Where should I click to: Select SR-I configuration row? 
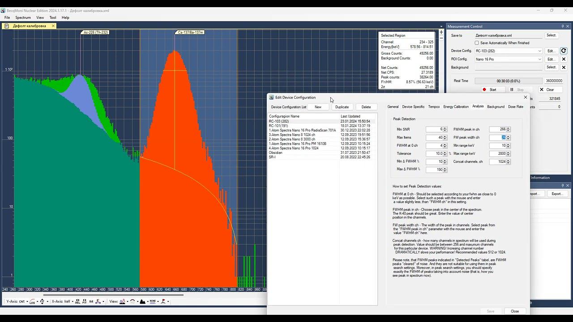(x=321, y=157)
